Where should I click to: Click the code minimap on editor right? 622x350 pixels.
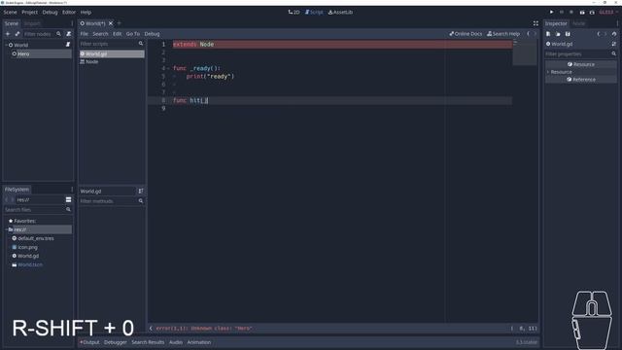(x=525, y=52)
